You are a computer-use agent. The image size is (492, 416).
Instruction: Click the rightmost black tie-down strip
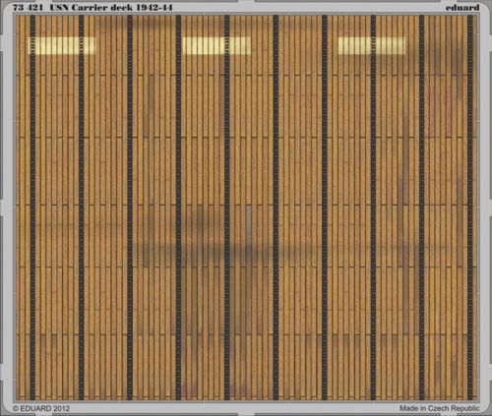coord(470,208)
